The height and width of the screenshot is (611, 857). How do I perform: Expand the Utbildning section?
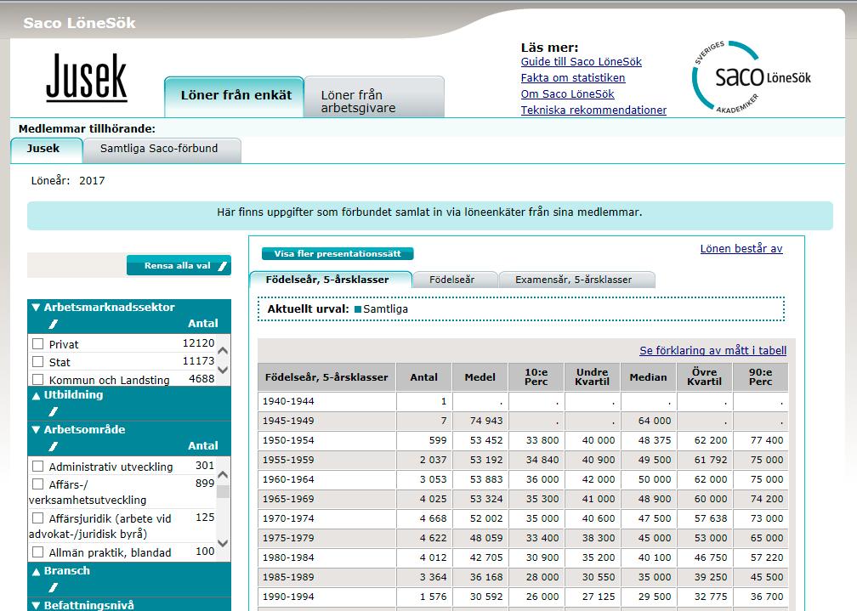pyautogui.click(x=36, y=395)
